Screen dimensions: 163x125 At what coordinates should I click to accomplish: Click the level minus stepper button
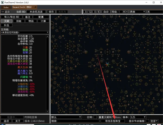click(x=127, y=12)
